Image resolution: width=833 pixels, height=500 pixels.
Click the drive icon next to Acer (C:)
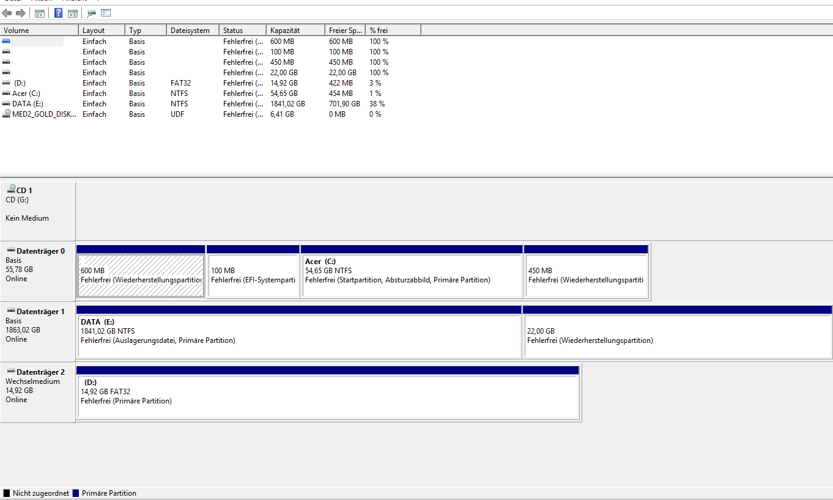coord(6,93)
